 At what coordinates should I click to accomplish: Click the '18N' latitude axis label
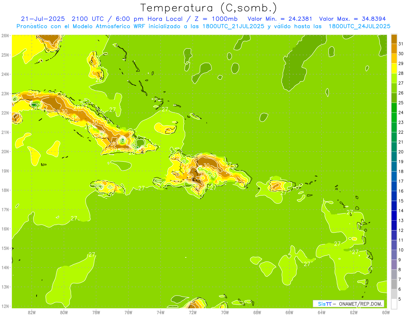pyautogui.click(x=5, y=190)
